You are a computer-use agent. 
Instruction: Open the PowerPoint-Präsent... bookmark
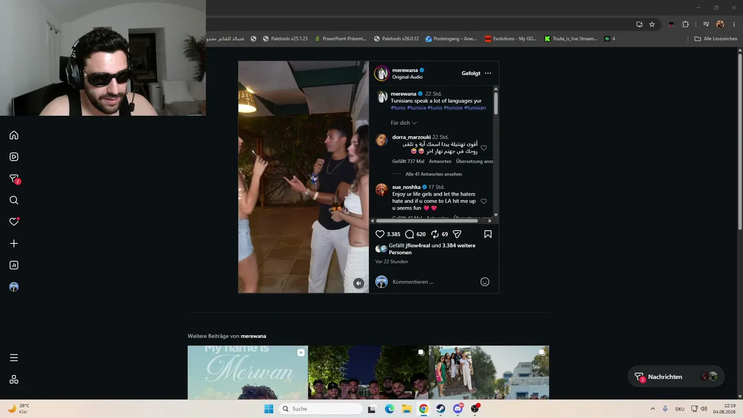point(340,39)
